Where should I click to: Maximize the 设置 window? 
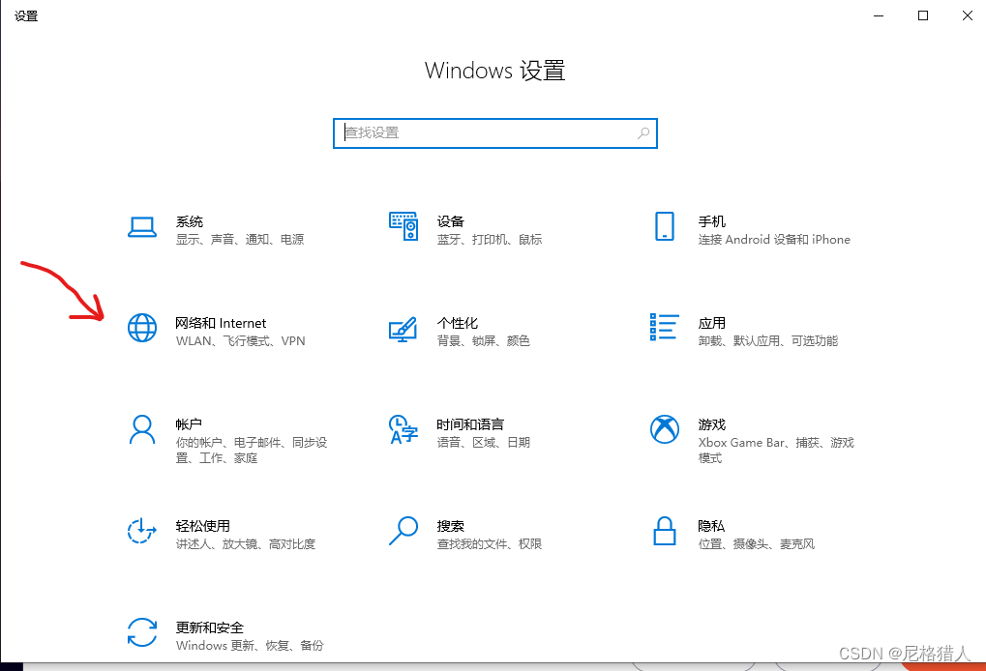tap(923, 15)
